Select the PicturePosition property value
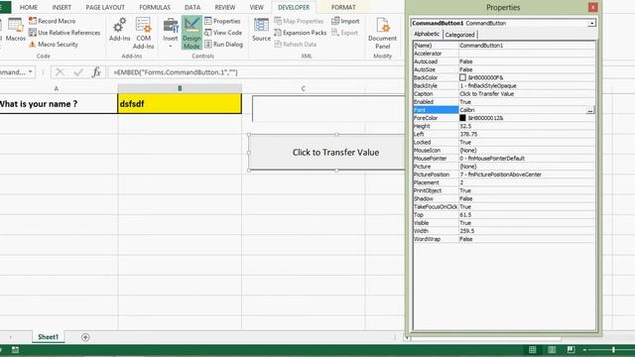The height and width of the screenshot is (357, 635). (527, 175)
